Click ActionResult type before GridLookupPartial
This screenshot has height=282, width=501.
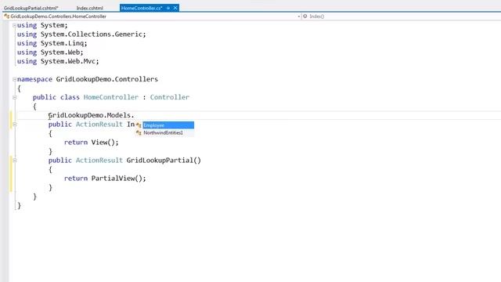tap(99, 161)
